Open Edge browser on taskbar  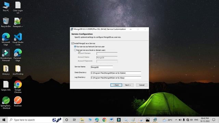[x=96, y=120]
